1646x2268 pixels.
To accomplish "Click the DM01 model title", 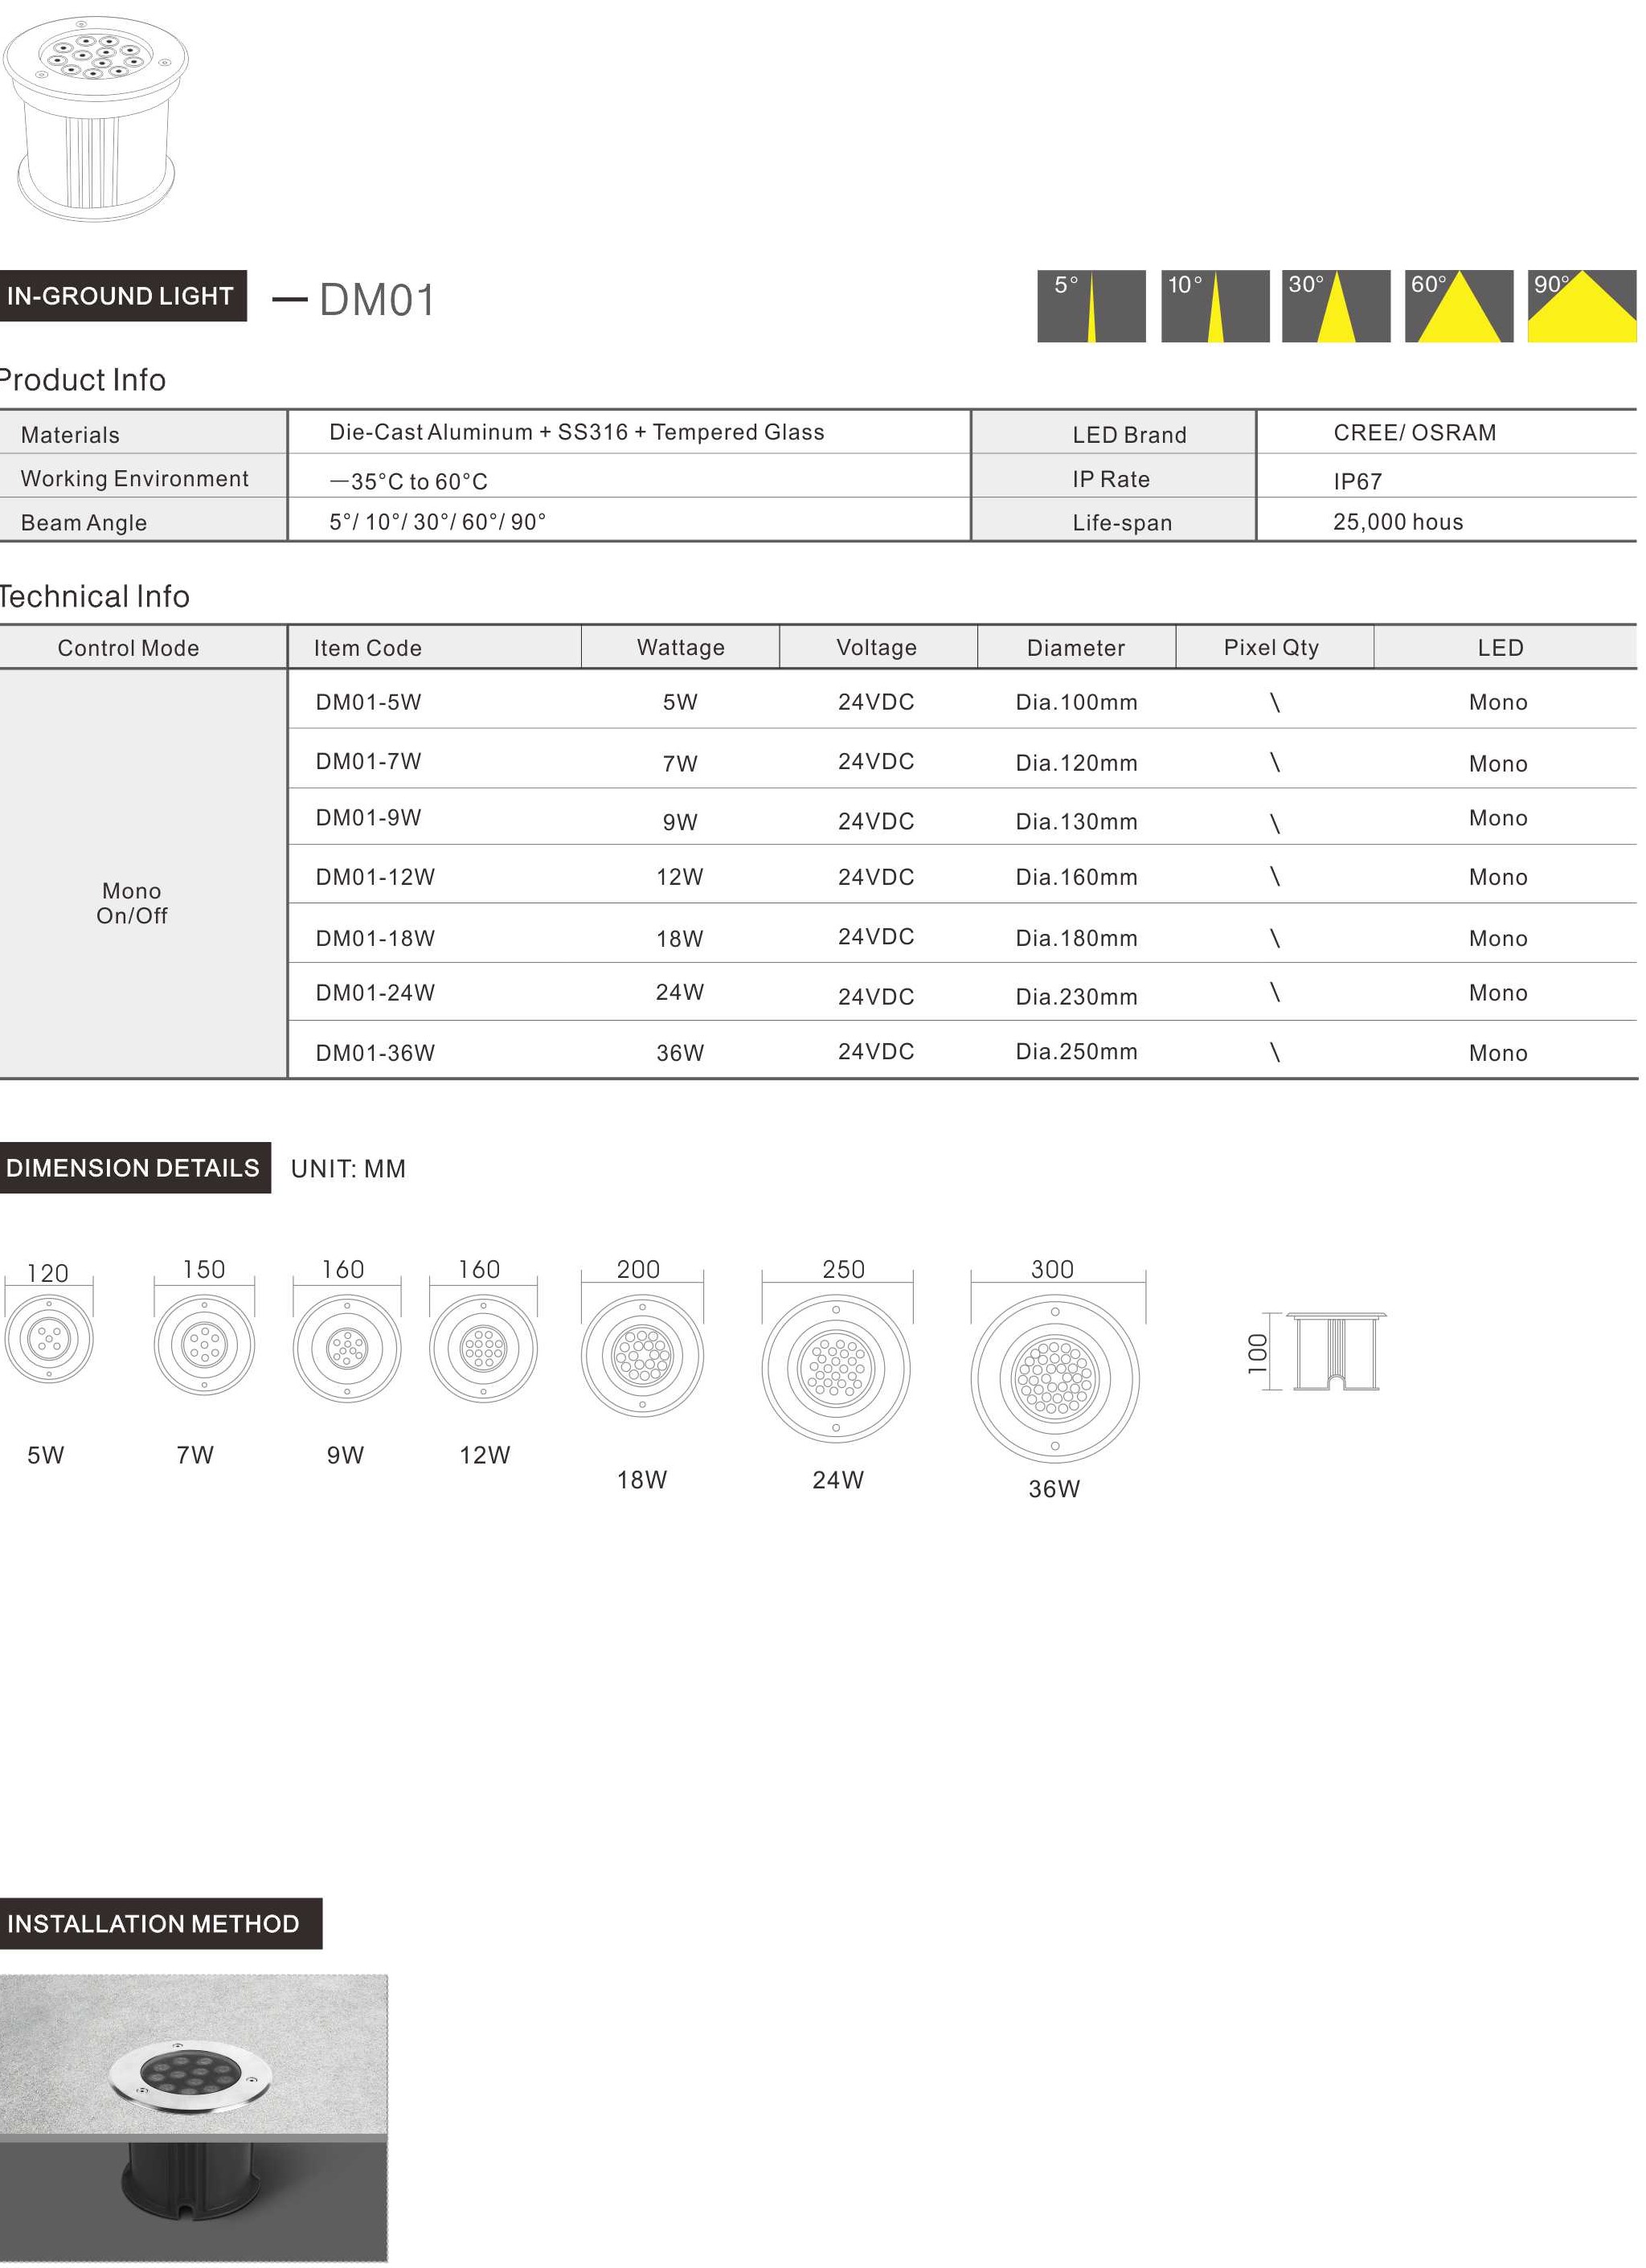I will coord(377,300).
